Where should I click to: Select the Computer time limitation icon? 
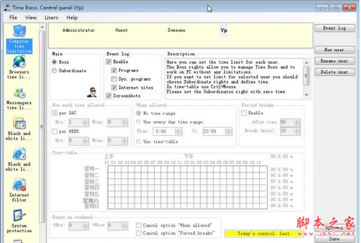click(x=19, y=39)
